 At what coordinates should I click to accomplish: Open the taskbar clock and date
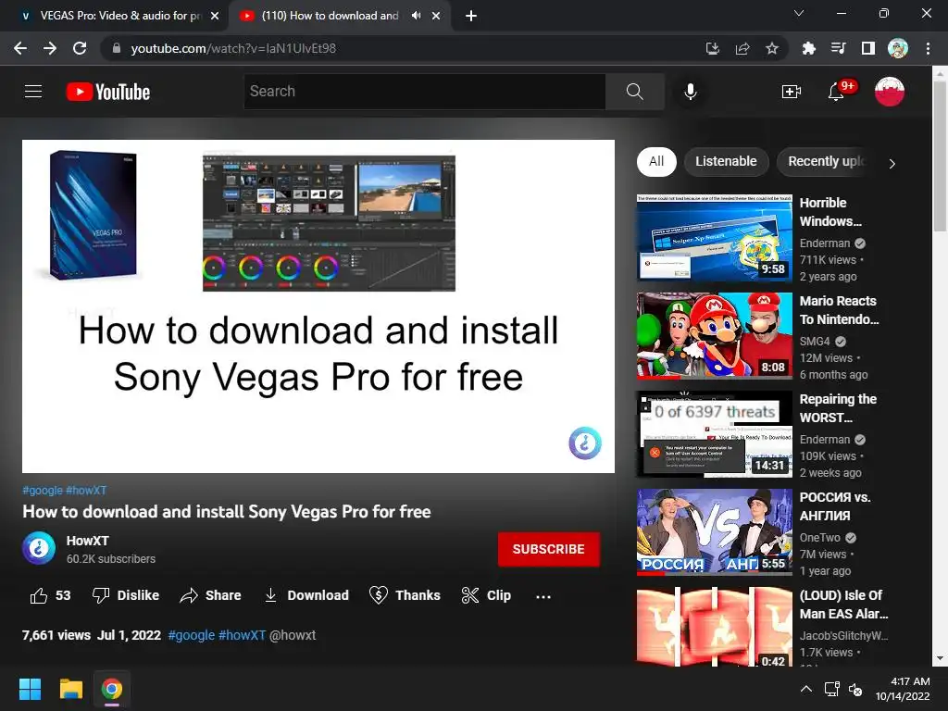pyautogui.click(x=902, y=689)
